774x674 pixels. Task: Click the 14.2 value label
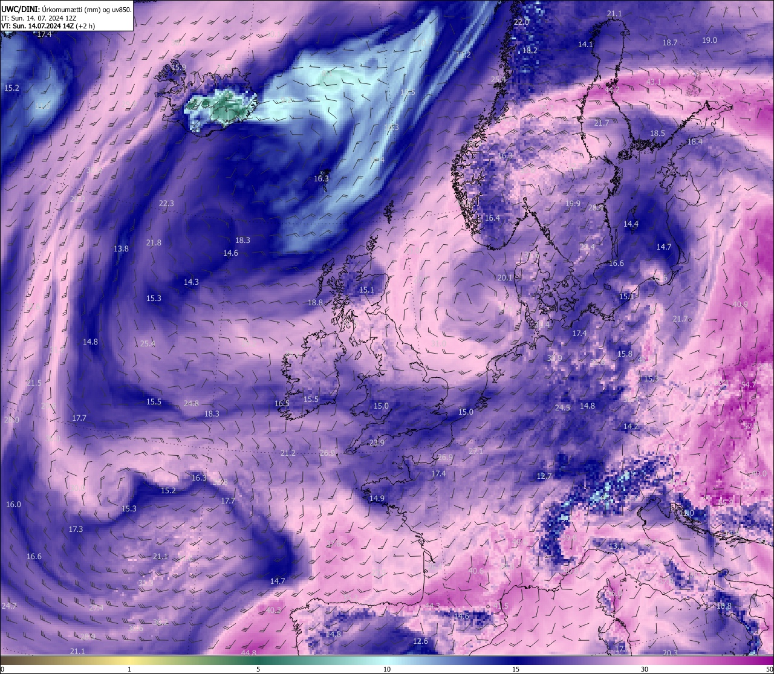(x=631, y=427)
